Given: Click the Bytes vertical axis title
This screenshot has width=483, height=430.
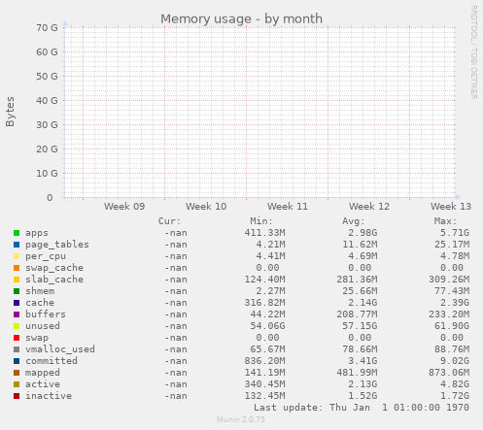Looking at the screenshot, I should (10, 112).
